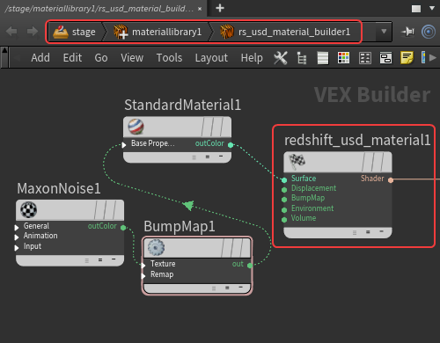Select the BumpMap1 node name label
Image resolution: width=440 pixels, height=343 pixels.
pyautogui.click(x=180, y=226)
